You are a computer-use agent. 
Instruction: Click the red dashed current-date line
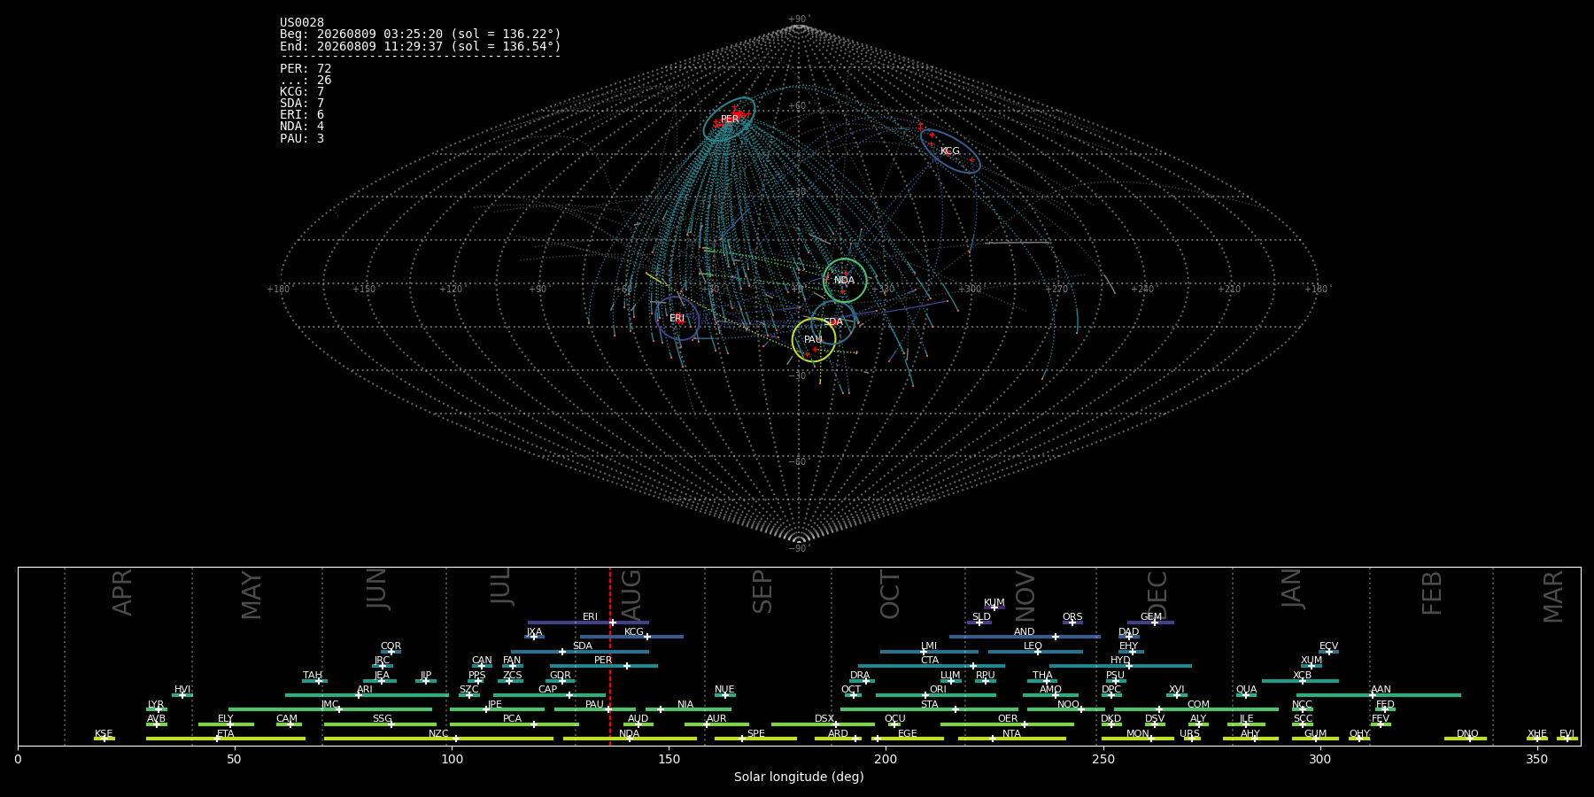[x=610, y=656]
